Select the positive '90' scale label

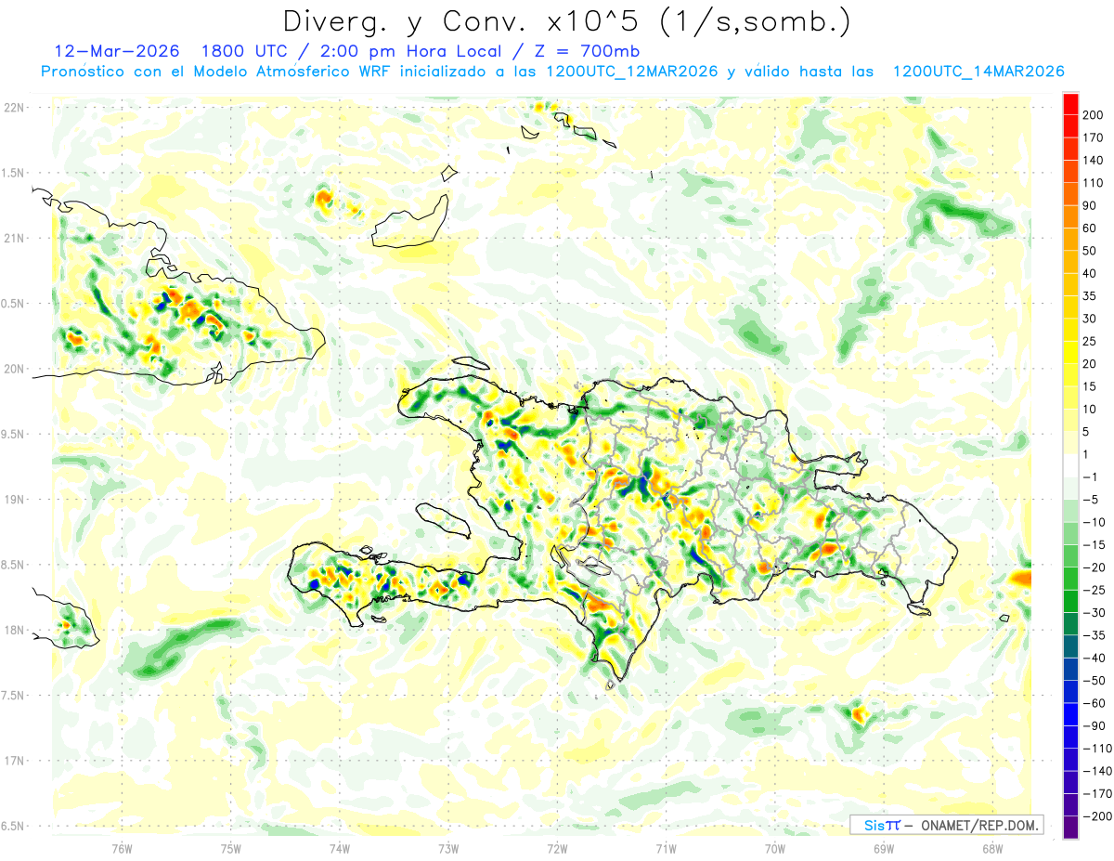tap(1091, 205)
